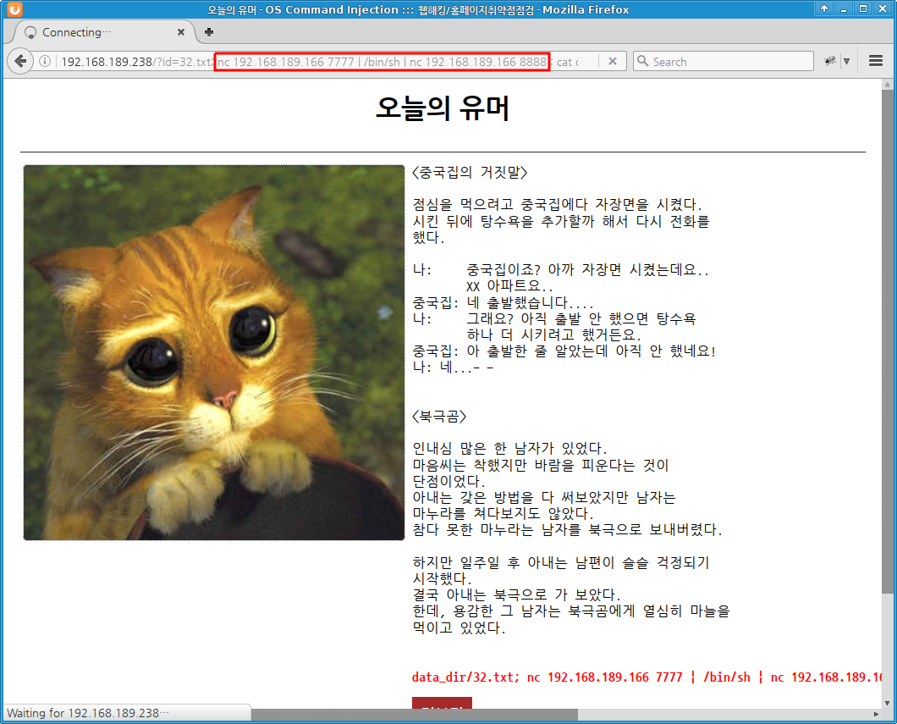This screenshot has height=724, width=897.
Task: Select the Connecting tab
Action: [103, 32]
